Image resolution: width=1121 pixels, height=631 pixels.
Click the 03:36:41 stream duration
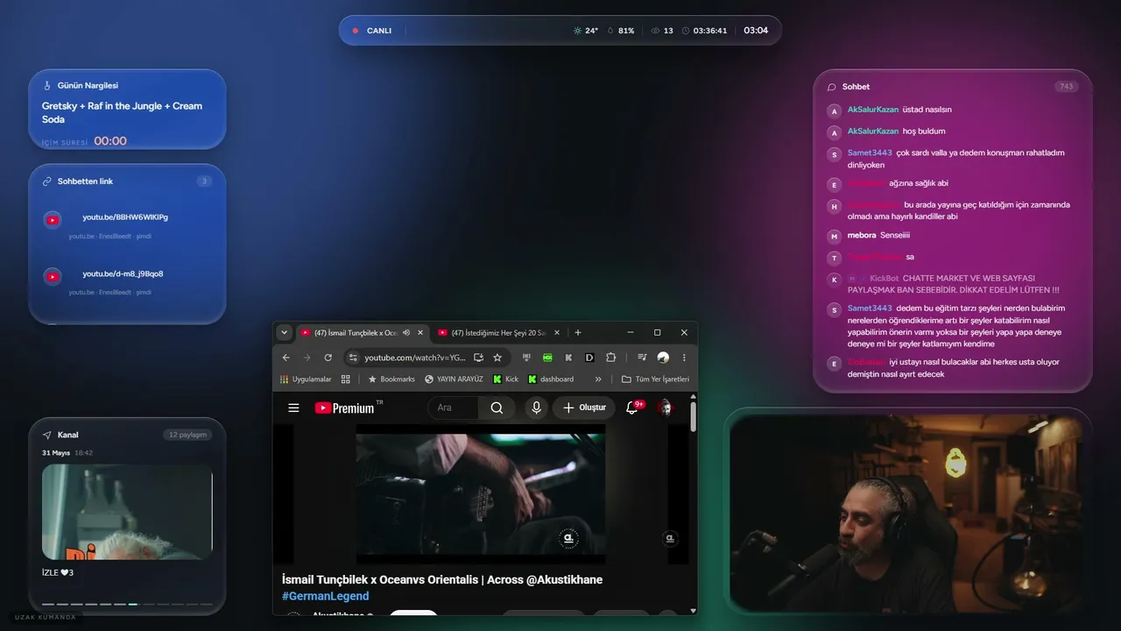(704, 31)
